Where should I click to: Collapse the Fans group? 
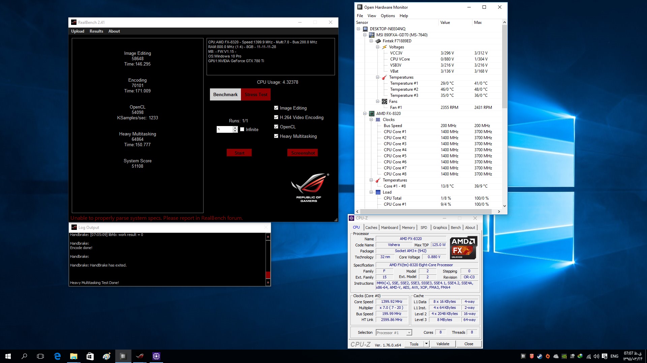pos(378,102)
